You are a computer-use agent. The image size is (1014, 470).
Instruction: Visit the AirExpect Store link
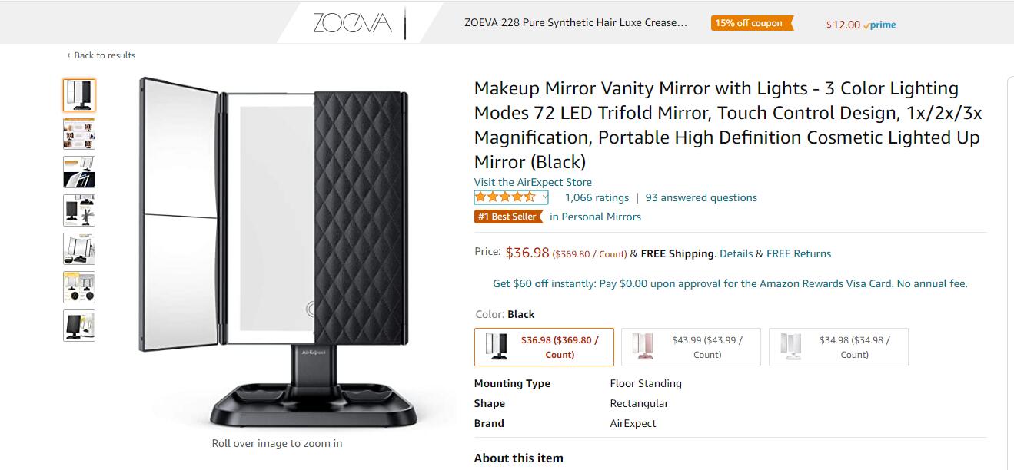(x=533, y=182)
